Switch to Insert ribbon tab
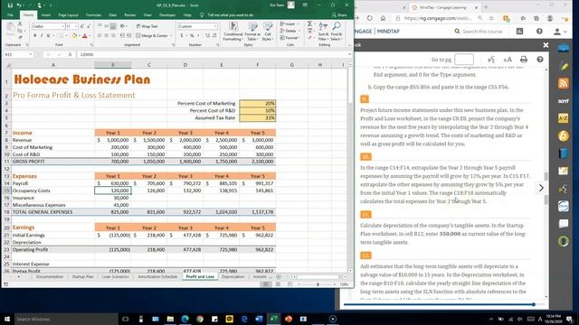The width and height of the screenshot is (579, 325). (x=46, y=15)
